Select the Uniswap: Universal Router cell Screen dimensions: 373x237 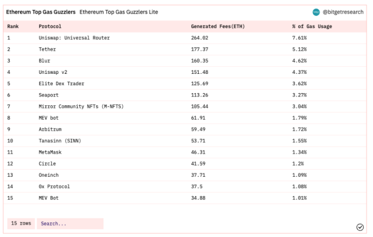pyautogui.click(x=74, y=38)
